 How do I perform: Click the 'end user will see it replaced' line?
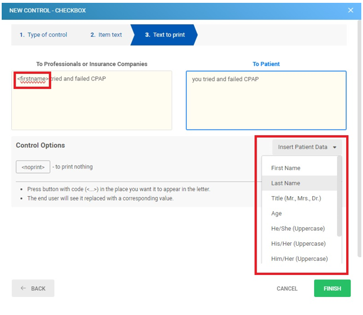(100, 198)
